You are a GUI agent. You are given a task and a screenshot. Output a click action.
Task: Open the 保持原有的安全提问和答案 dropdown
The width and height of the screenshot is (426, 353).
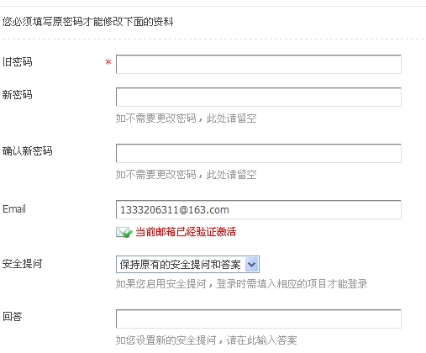pyautogui.click(x=187, y=264)
